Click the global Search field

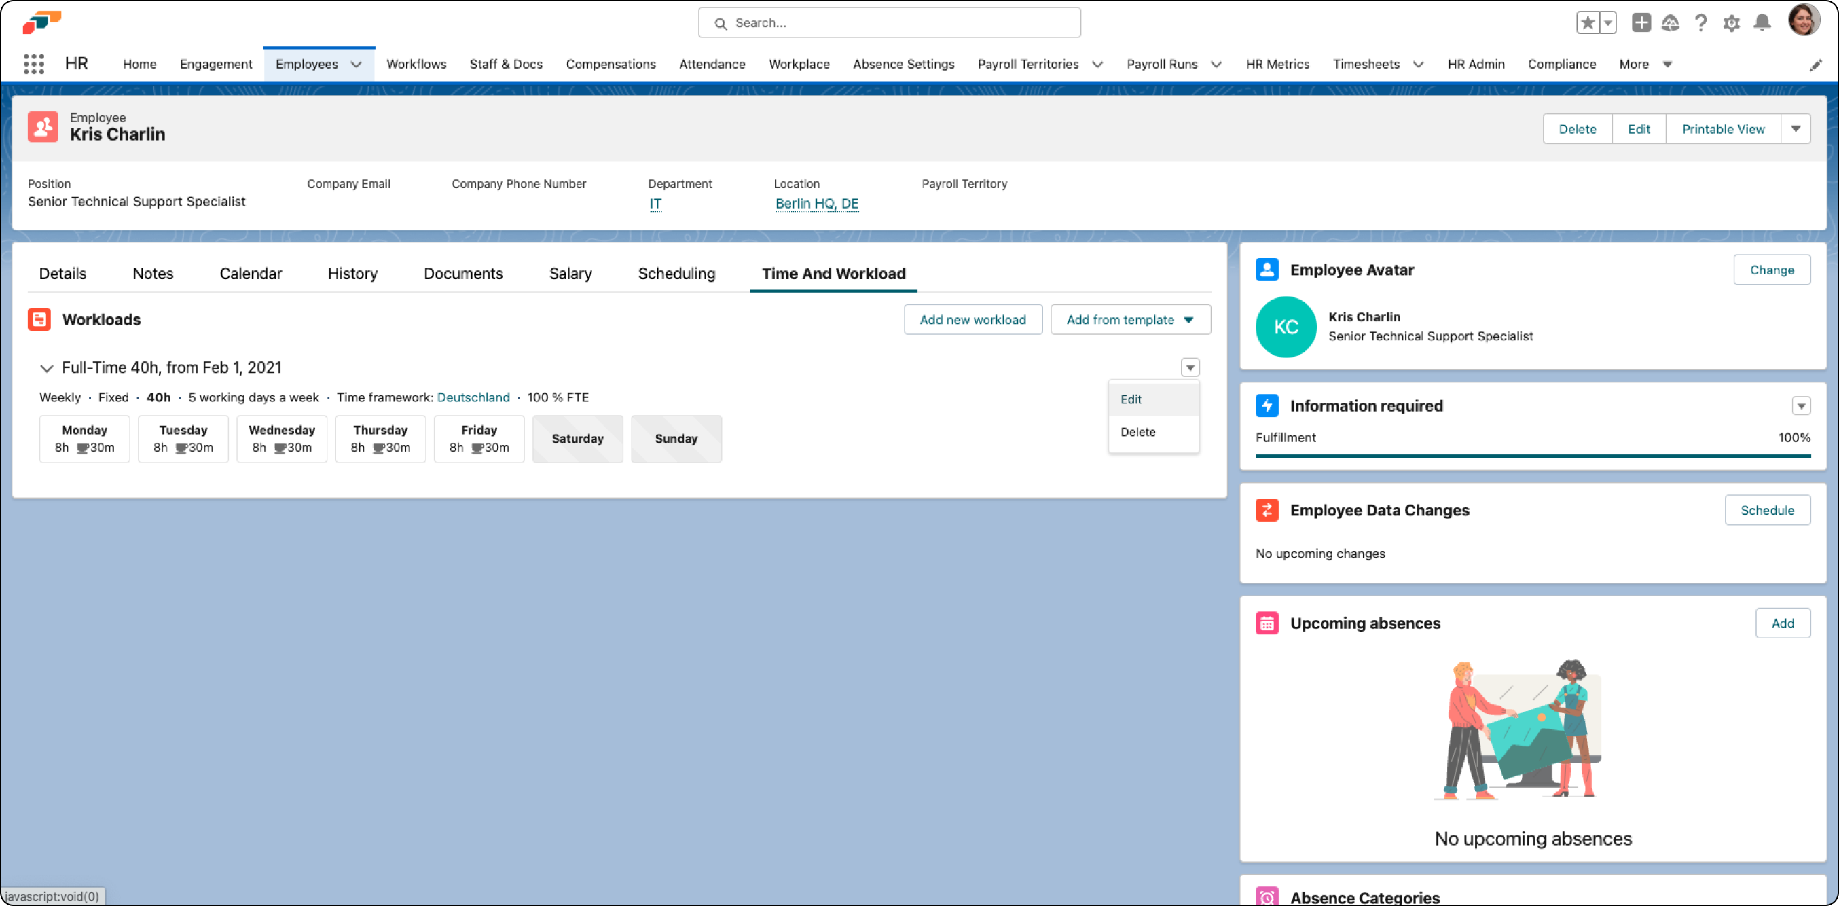coord(889,23)
